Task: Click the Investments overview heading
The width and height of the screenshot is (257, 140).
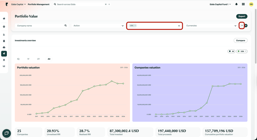Action: pyautogui.click(x=25, y=41)
